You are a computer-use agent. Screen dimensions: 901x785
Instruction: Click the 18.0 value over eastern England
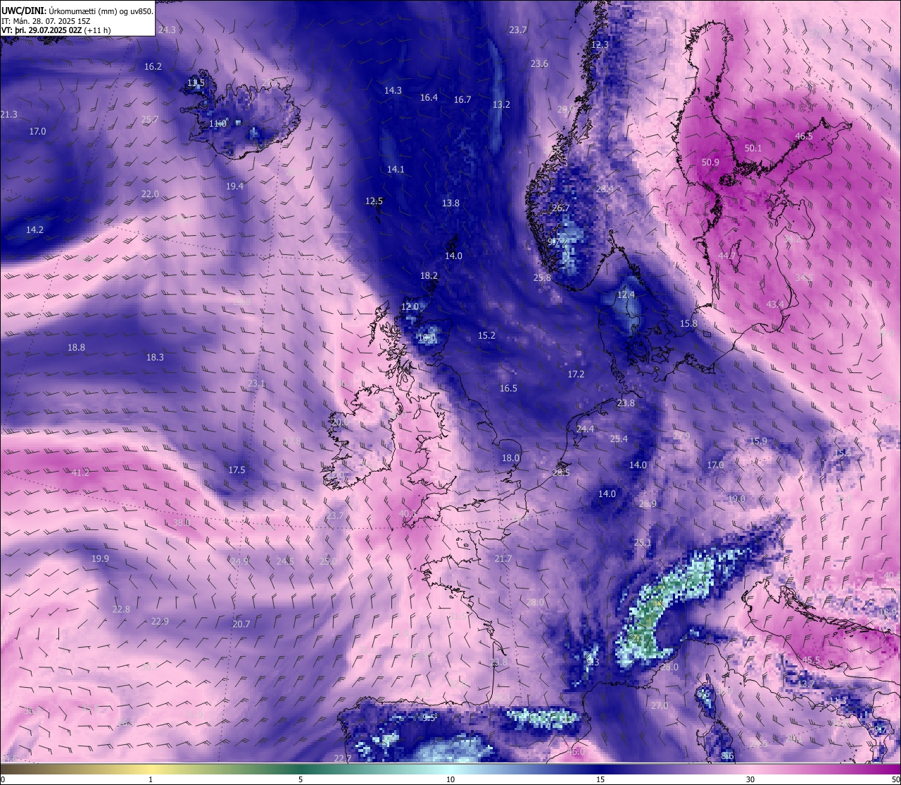(510, 458)
